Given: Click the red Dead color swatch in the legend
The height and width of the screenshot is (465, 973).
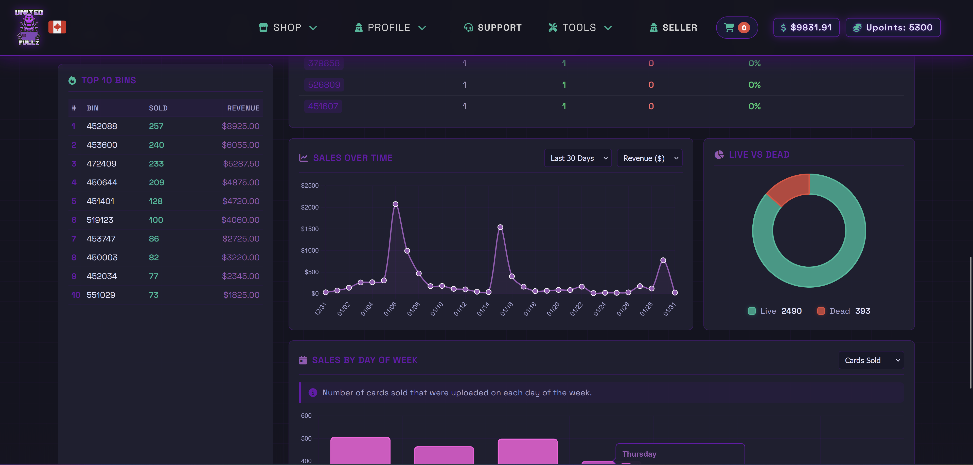Looking at the screenshot, I should [821, 311].
